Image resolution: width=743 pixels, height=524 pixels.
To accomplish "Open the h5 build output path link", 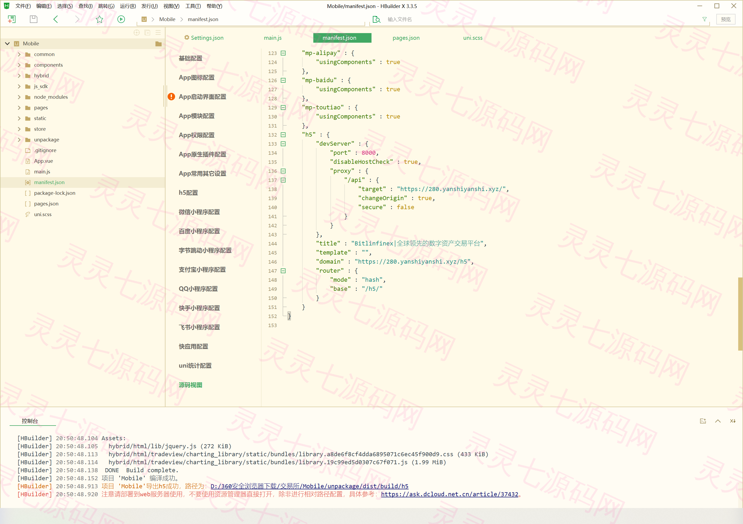I will pyautogui.click(x=309, y=486).
